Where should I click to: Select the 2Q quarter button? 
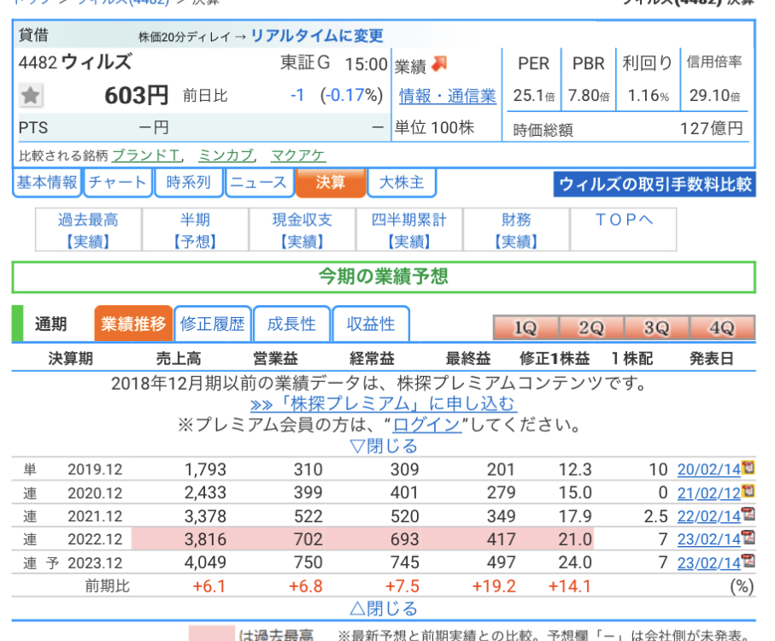coord(591,327)
